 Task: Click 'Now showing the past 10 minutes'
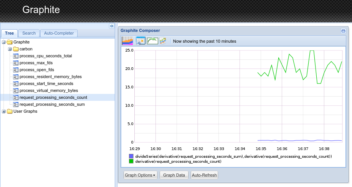(205, 42)
